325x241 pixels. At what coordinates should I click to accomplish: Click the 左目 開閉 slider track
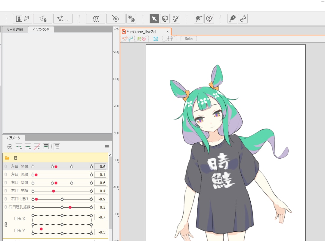tap(62, 167)
